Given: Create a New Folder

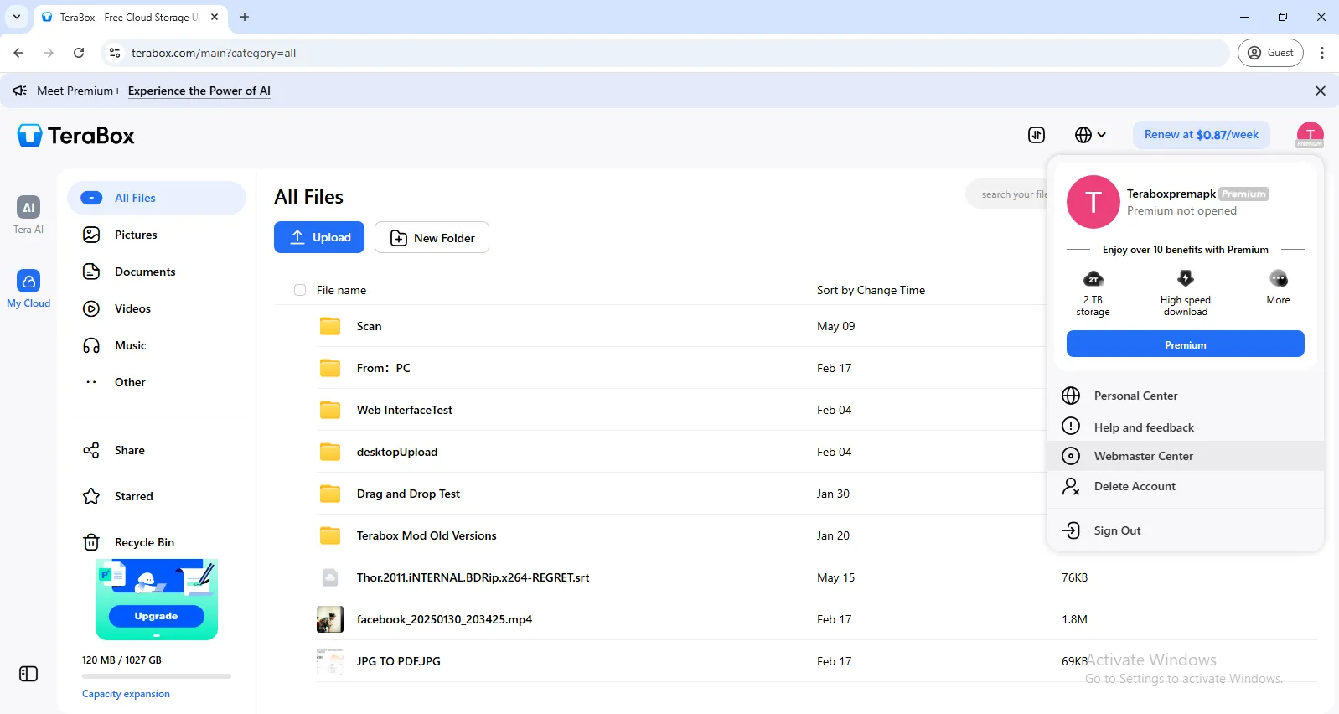Looking at the screenshot, I should [x=432, y=237].
